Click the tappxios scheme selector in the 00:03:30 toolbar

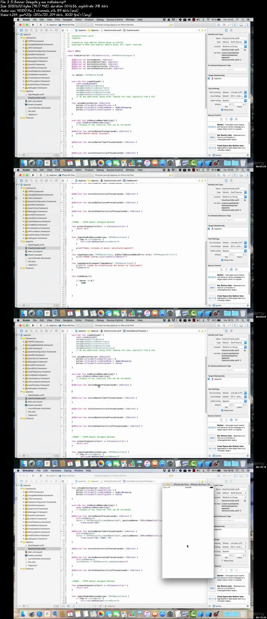tap(52, 25)
